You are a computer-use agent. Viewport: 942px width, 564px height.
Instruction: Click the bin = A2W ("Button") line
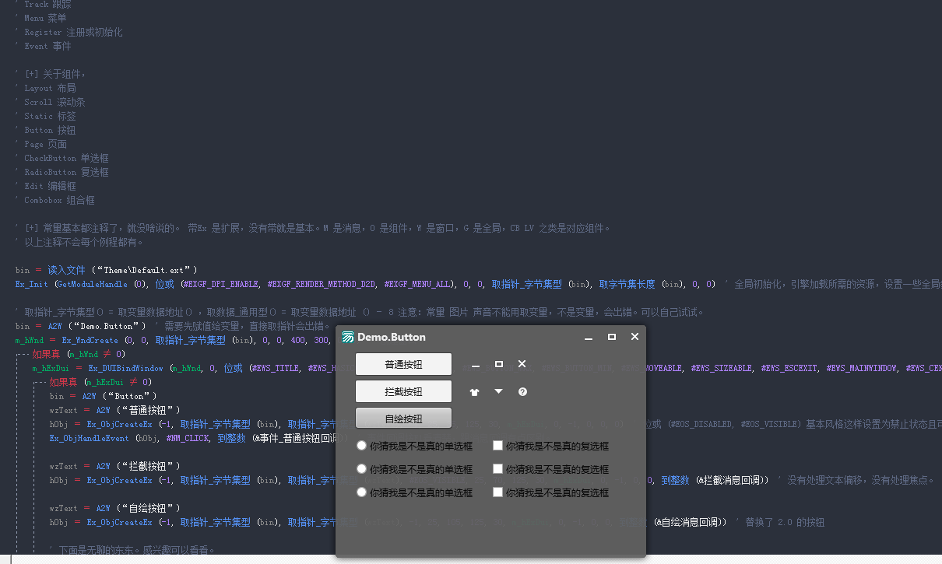(104, 396)
